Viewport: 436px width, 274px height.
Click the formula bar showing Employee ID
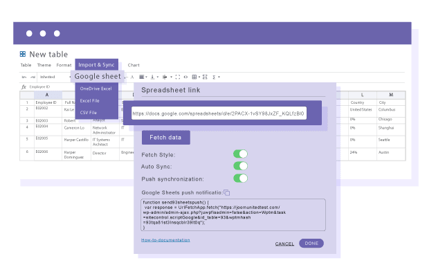(x=39, y=86)
